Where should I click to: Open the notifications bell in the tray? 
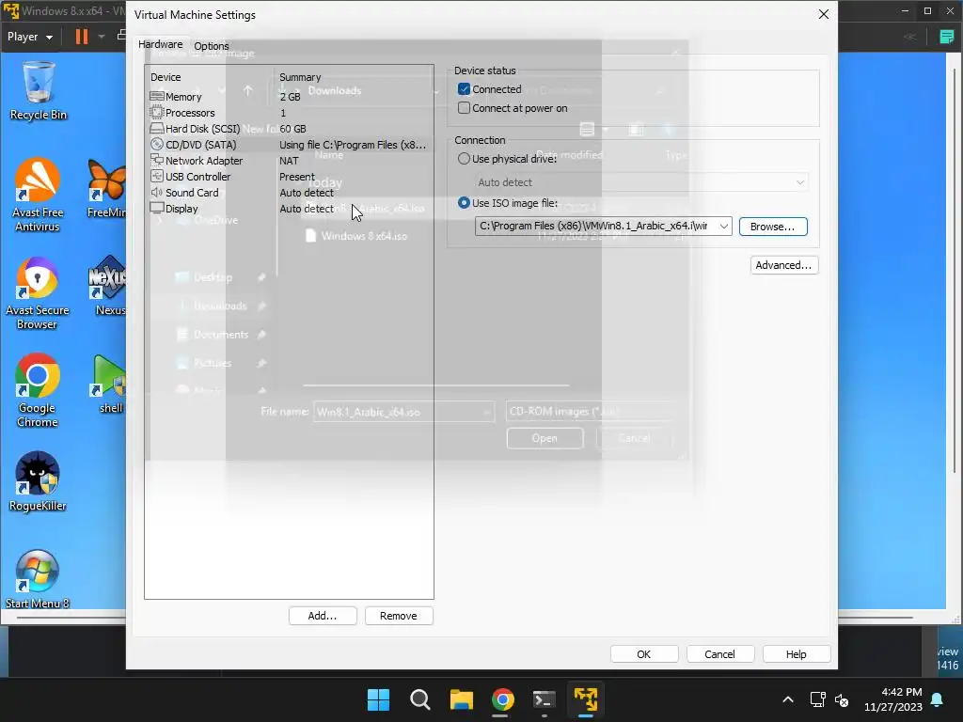(x=938, y=699)
